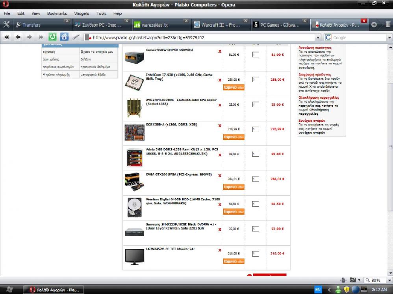This screenshot has height=294, width=393.
Task: Click the EN language indicator in tray
Action: pyautogui.click(x=318, y=290)
